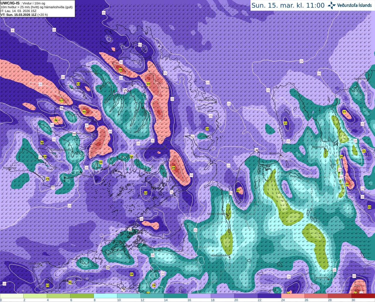Image resolution: width=375 pixels, height=302 pixels.
Task: Pick the light teal 10–12 legend swatch
Action: coord(129,296)
